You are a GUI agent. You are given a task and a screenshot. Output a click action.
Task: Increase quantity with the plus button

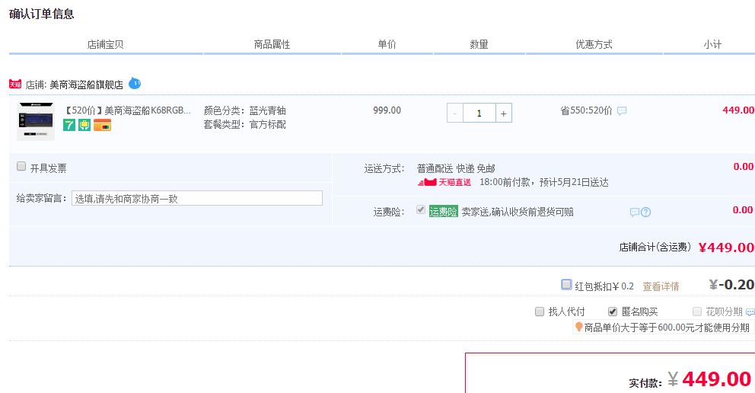504,113
